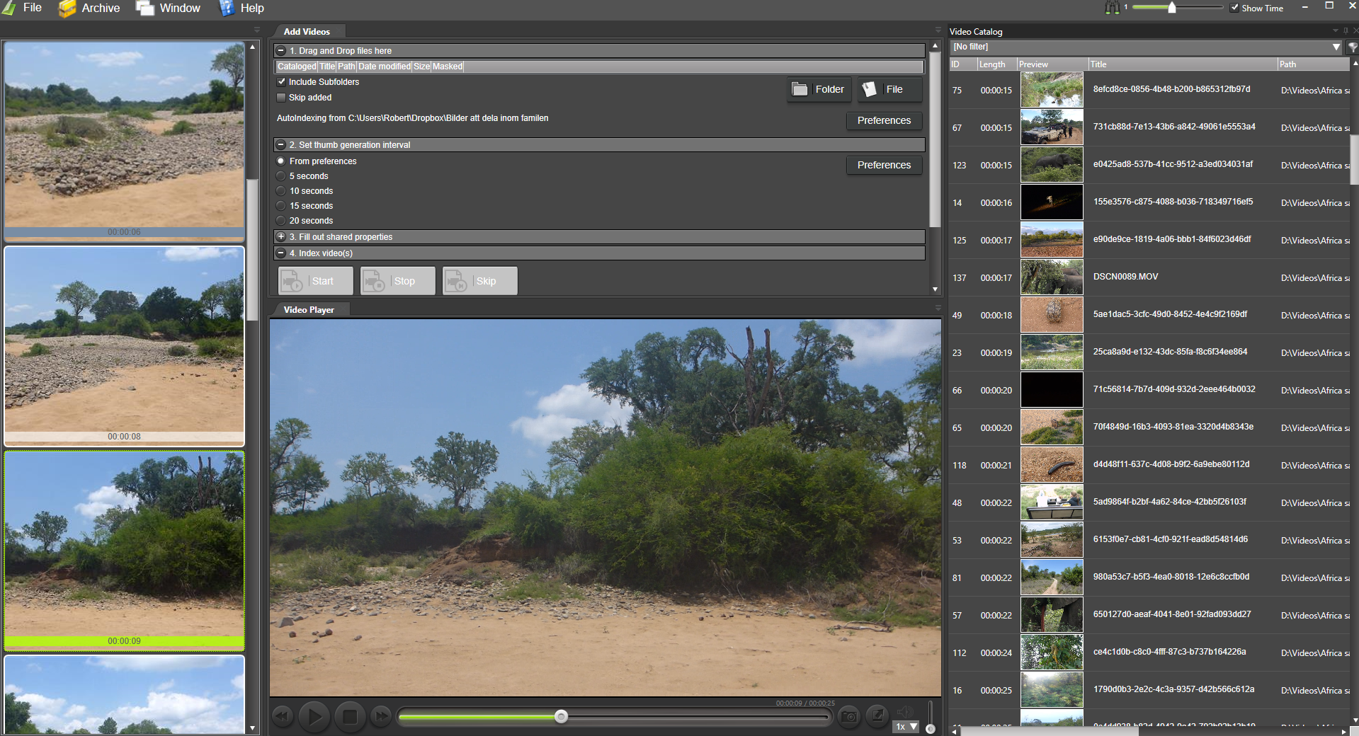Take a snapshot with the camera icon
Screen dimensions: 1359x736
[848, 716]
